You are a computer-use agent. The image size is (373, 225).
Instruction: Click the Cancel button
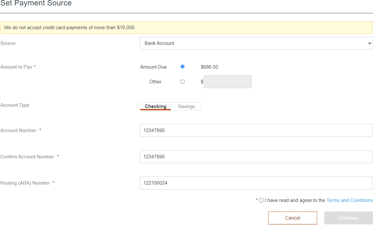coord(292,218)
